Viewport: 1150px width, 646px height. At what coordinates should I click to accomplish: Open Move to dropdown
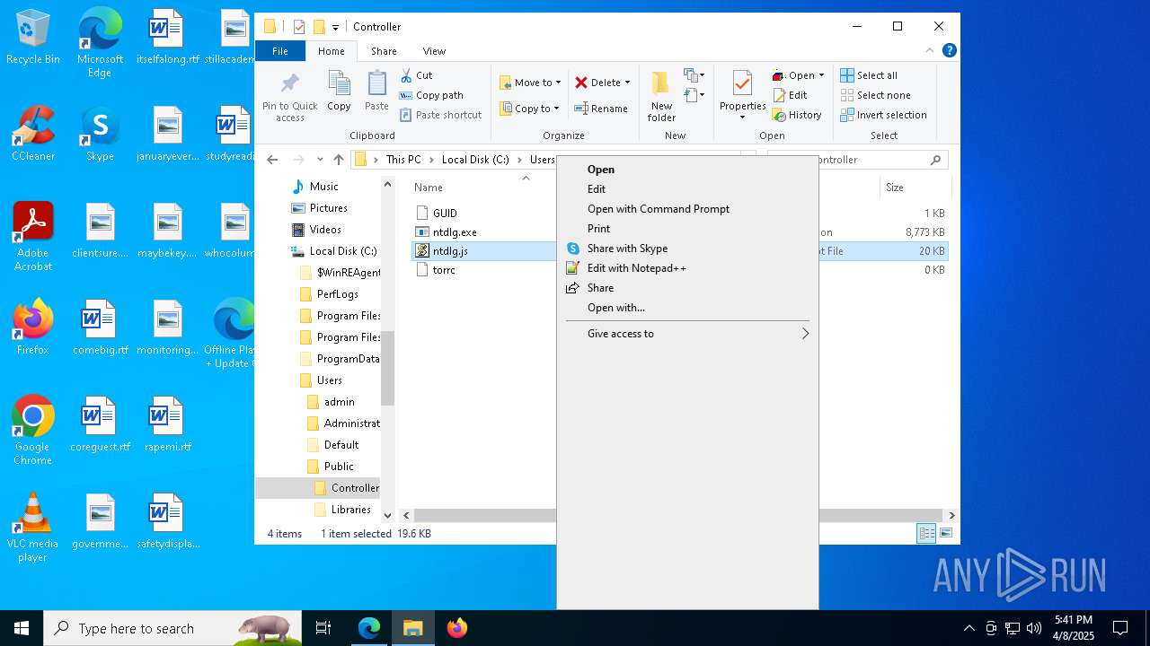[x=530, y=83]
